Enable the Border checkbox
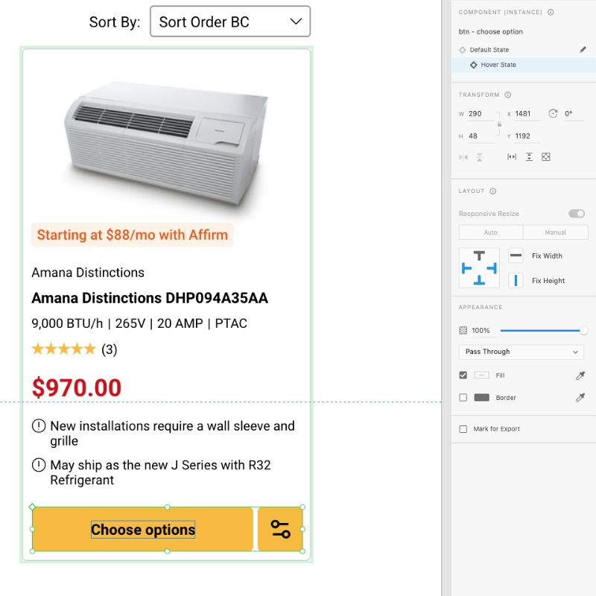Screen dimensions: 596x596 [463, 397]
